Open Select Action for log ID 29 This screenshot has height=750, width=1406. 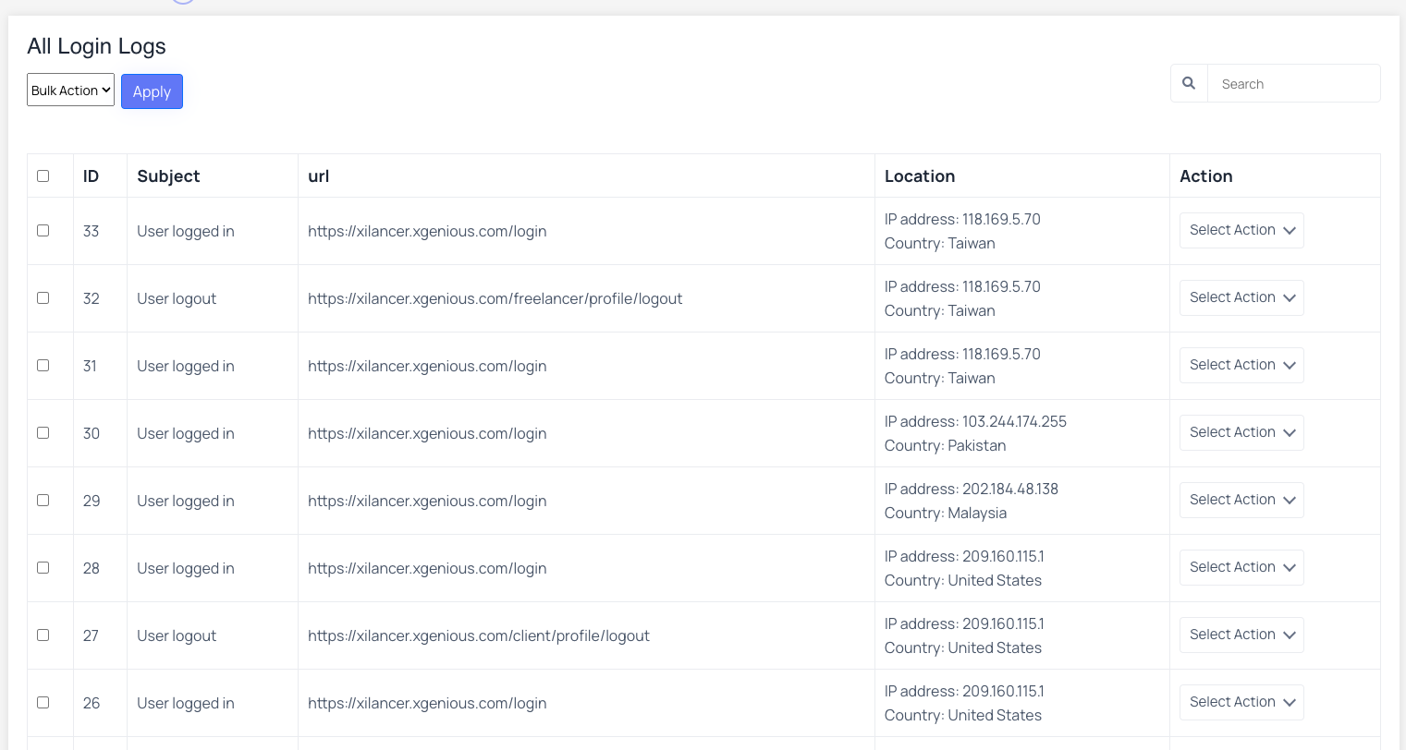point(1241,500)
